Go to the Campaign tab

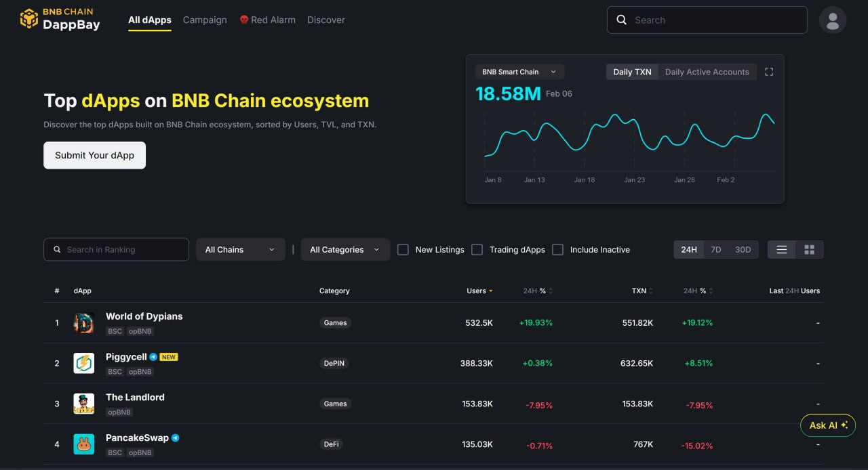205,20
